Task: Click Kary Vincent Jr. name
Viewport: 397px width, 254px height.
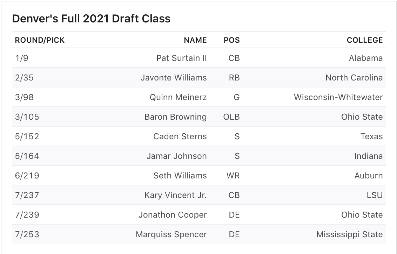Action: [176, 195]
